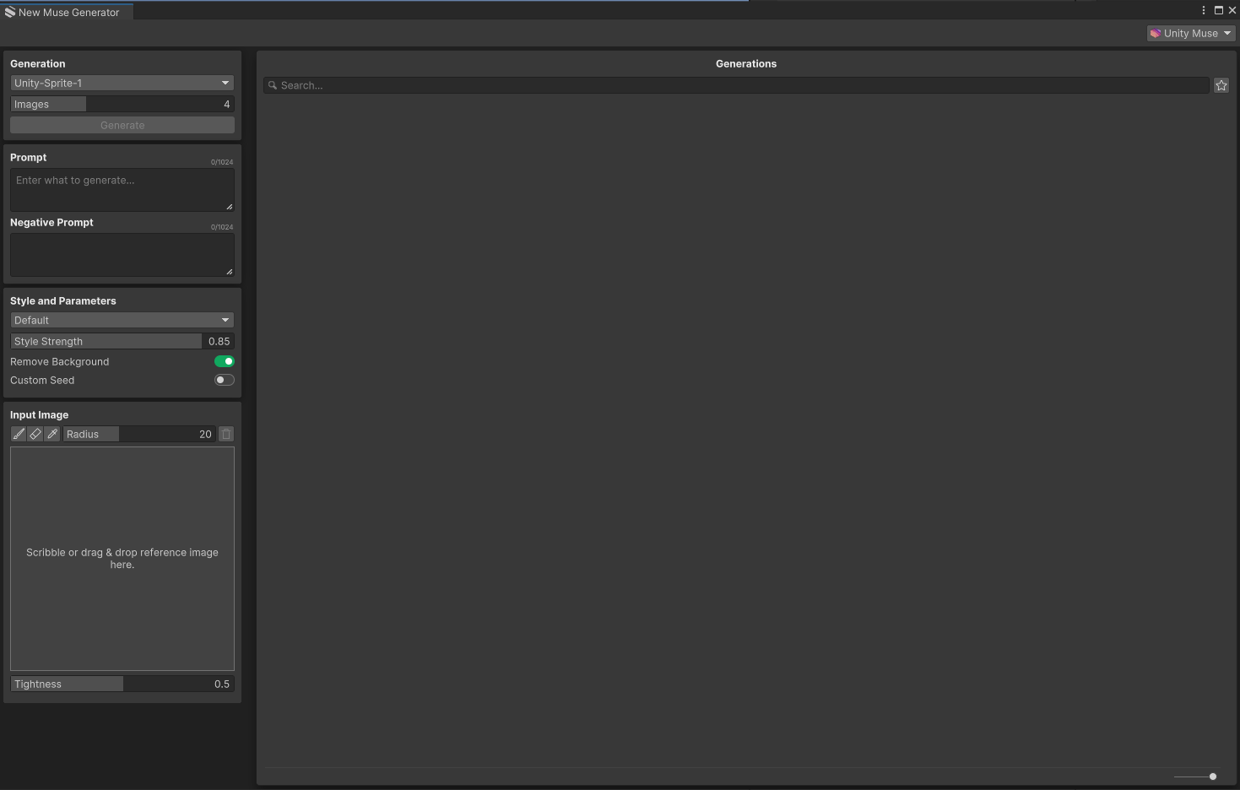Maximize the Muse Generator window
Image resolution: width=1240 pixels, height=790 pixels.
pyautogui.click(x=1219, y=10)
